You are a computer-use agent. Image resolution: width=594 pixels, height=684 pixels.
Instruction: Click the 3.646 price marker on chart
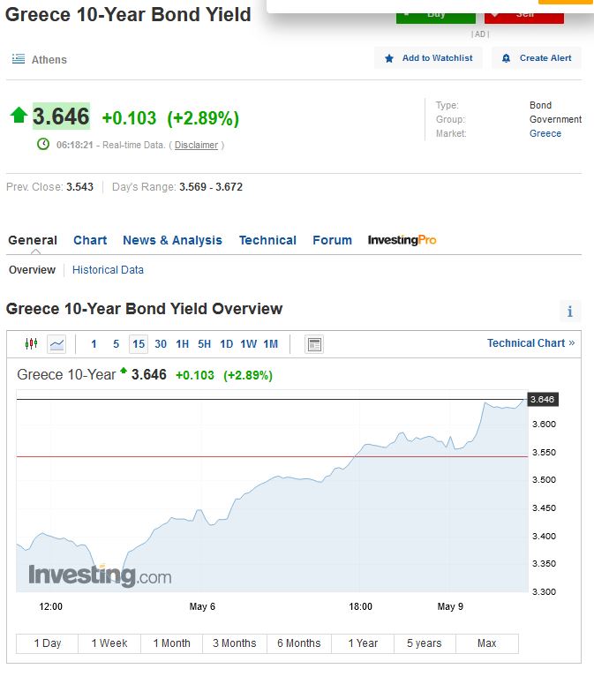coord(542,400)
